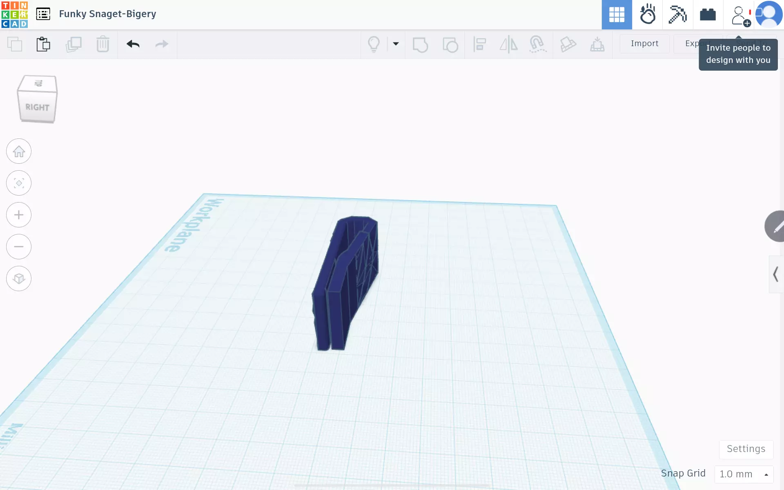The width and height of the screenshot is (784, 490).
Task: Open the Sim Lab hand icon
Action: pos(647,15)
